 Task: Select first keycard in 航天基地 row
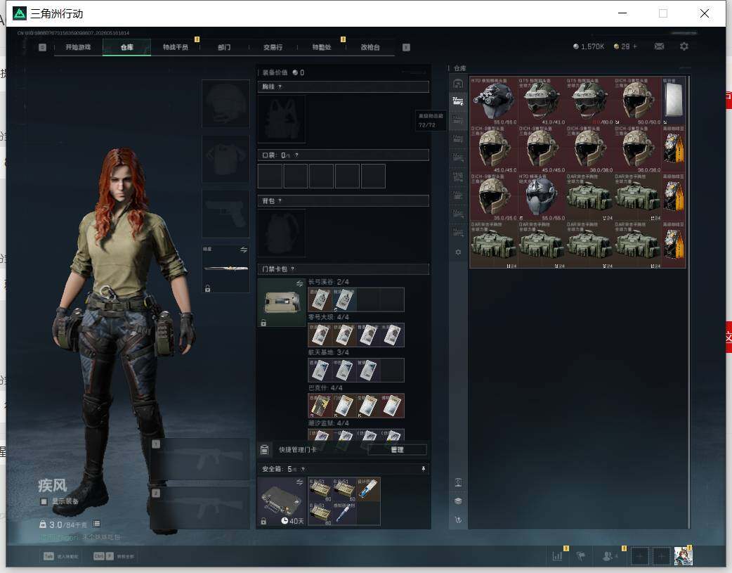point(320,371)
